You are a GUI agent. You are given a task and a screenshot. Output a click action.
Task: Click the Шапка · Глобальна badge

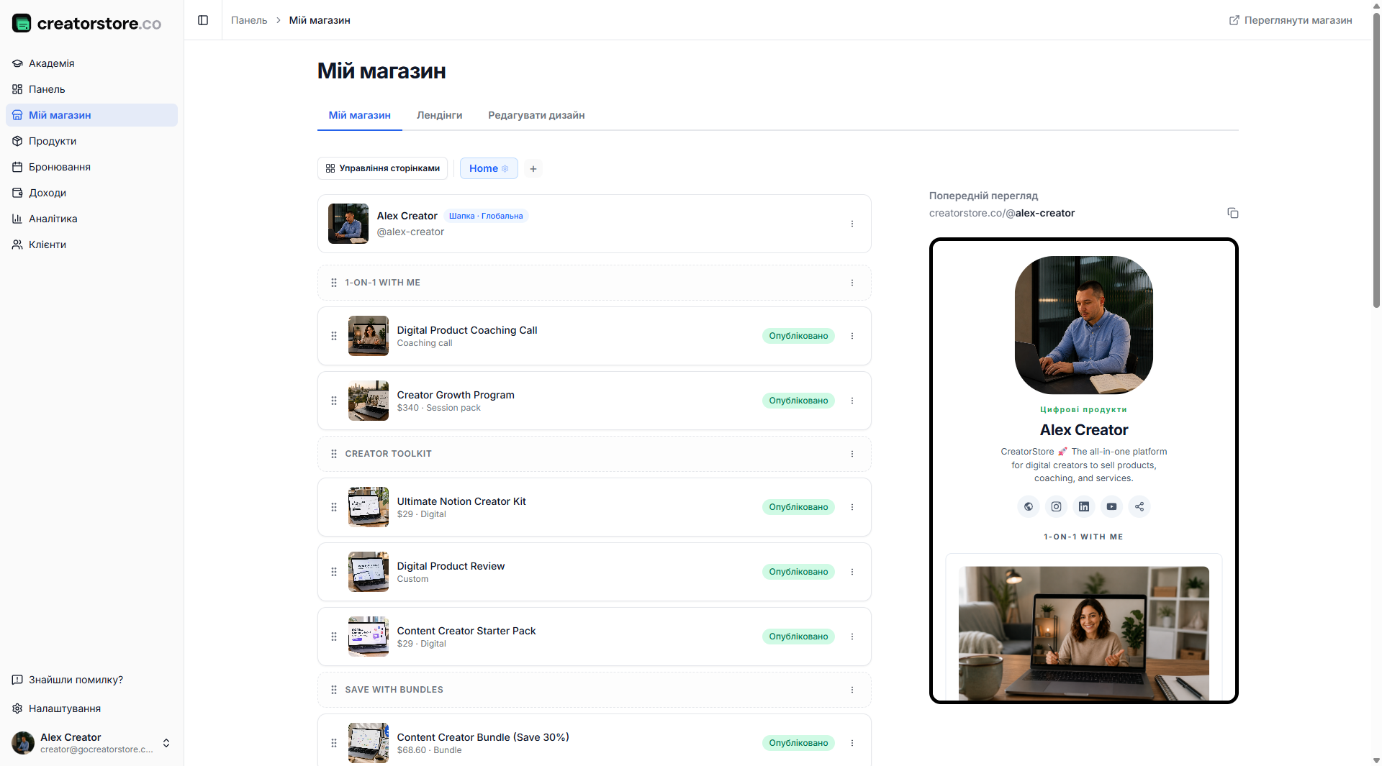point(486,216)
